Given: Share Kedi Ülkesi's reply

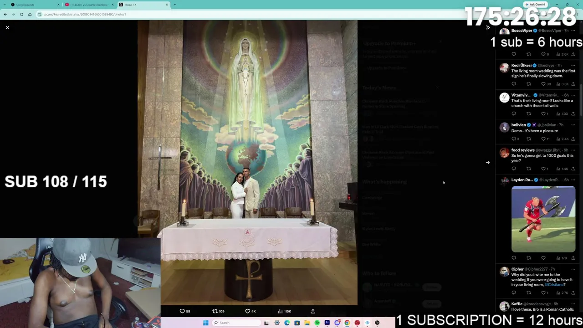Looking at the screenshot, I should tap(573, 84).
